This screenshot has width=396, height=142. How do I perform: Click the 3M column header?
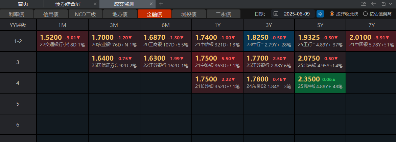114,25
